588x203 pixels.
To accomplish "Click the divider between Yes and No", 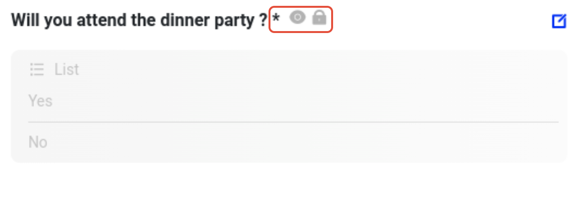I will tap(293, 122).
